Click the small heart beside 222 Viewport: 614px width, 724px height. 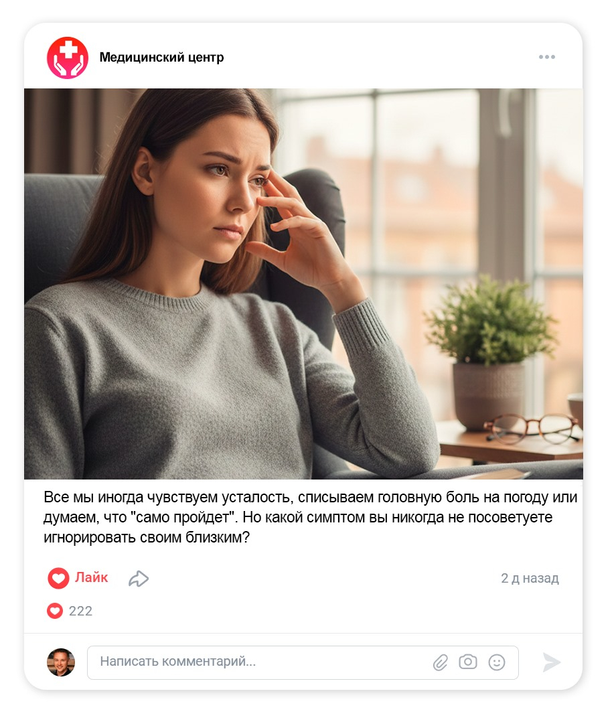pyautogui.click(x=54, y=611)
